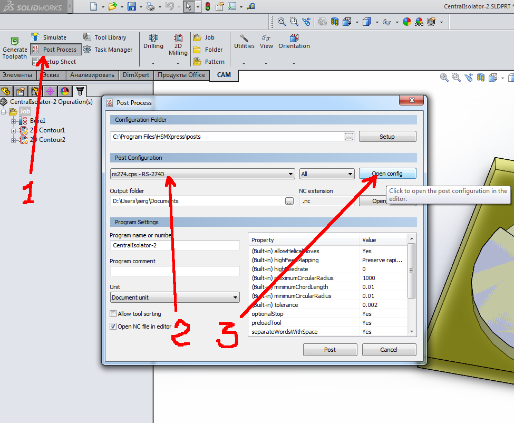Click the Edit Appearance color ball icon
514x423 pixels.
click(x=407, y=22)
